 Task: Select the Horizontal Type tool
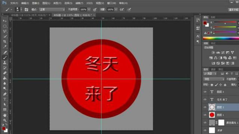tap(5, 99)
